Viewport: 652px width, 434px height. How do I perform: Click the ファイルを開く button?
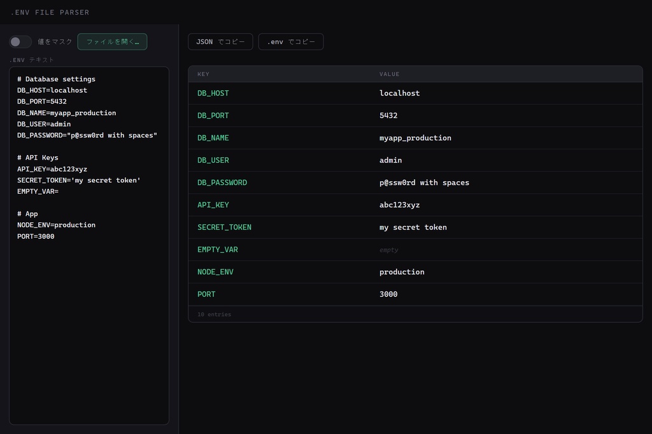click(x=112, y=41)
